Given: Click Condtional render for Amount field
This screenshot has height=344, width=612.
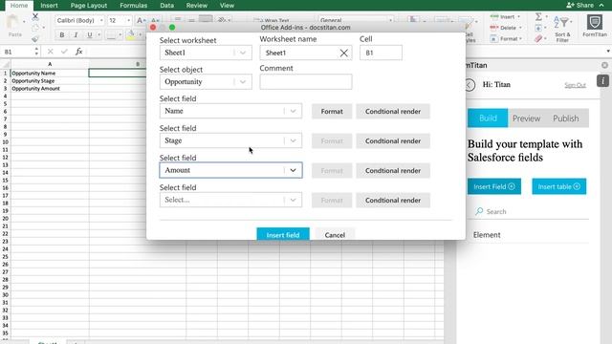Looking at the screenshot, I should click(x=393, y=170).
